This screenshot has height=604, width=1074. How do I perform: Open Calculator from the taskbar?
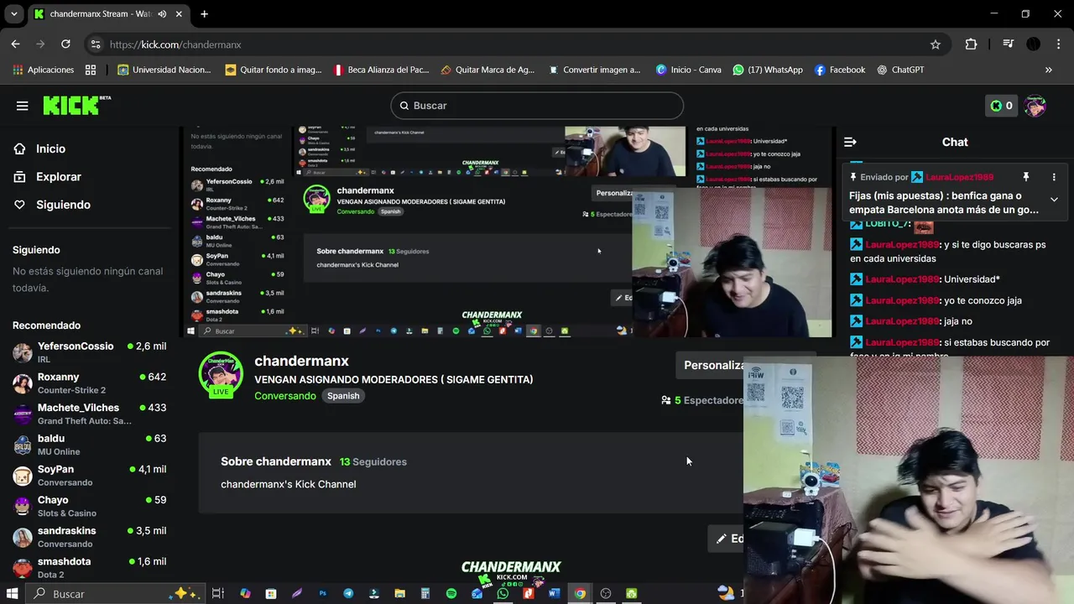425,593
